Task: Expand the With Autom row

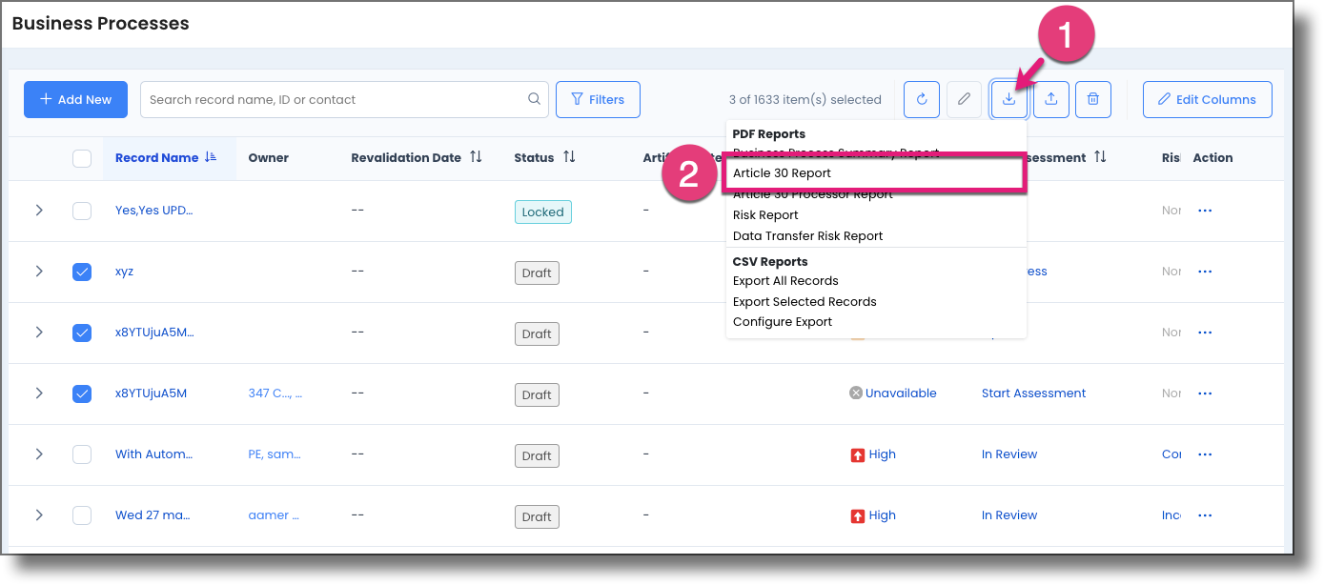Action: (39, 454)
